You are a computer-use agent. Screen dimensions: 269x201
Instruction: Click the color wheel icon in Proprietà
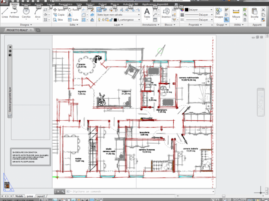point(182,10)
